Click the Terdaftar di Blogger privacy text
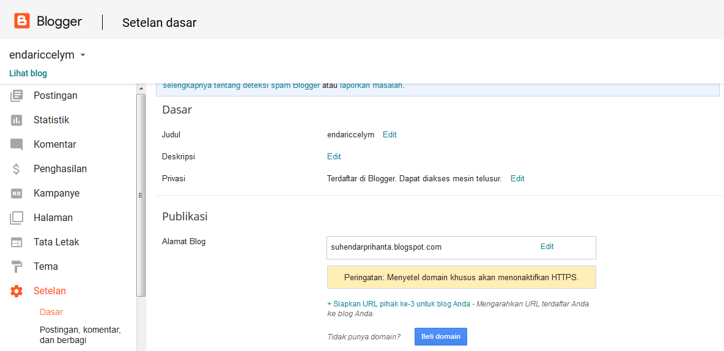This screenshot has height=351, width=724. coord(414,178)
